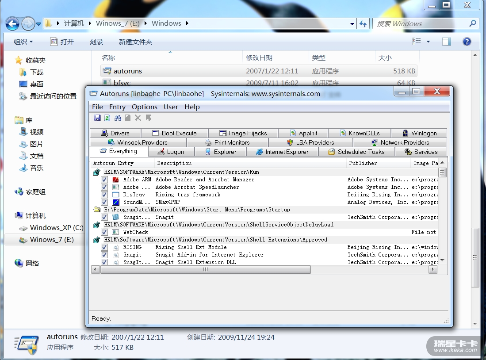Open the User menu in Autoruns
The image size is (486, 360).
click(x=171, y=107)
